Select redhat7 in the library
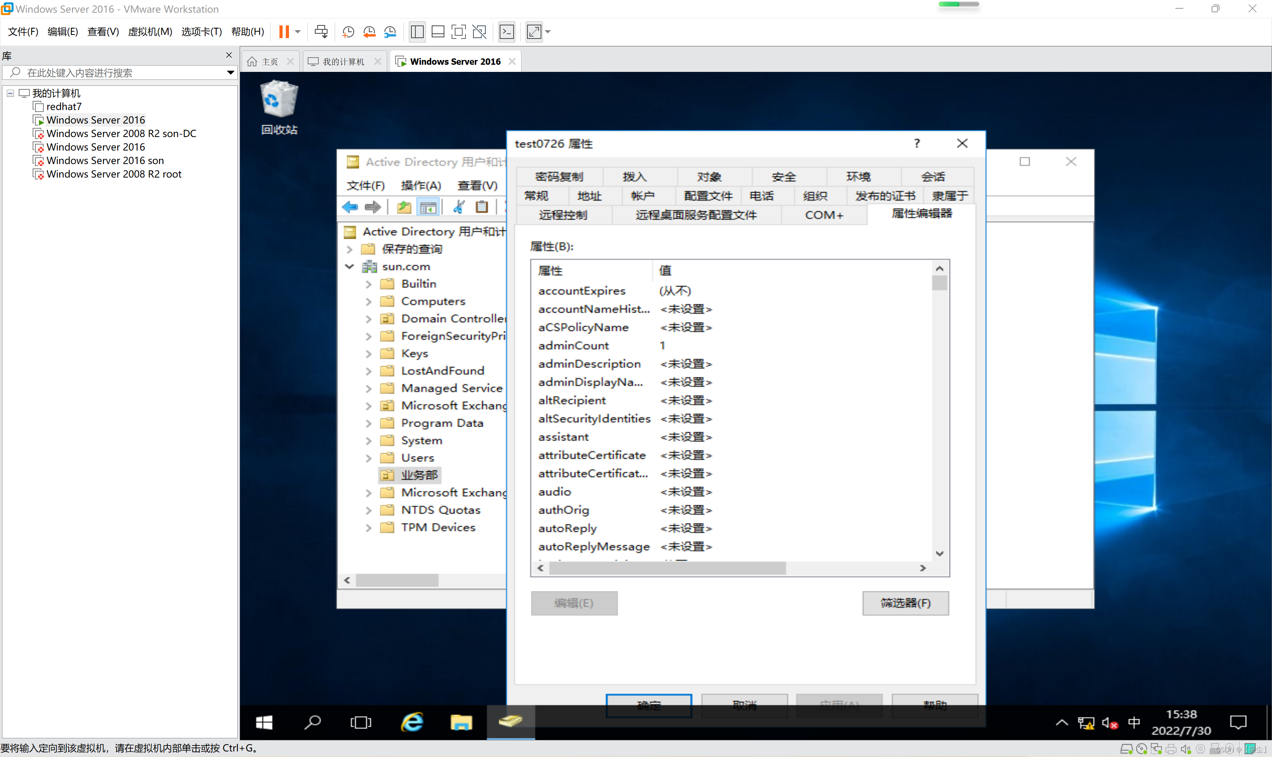1272x757 pixels. click(64, 106)
